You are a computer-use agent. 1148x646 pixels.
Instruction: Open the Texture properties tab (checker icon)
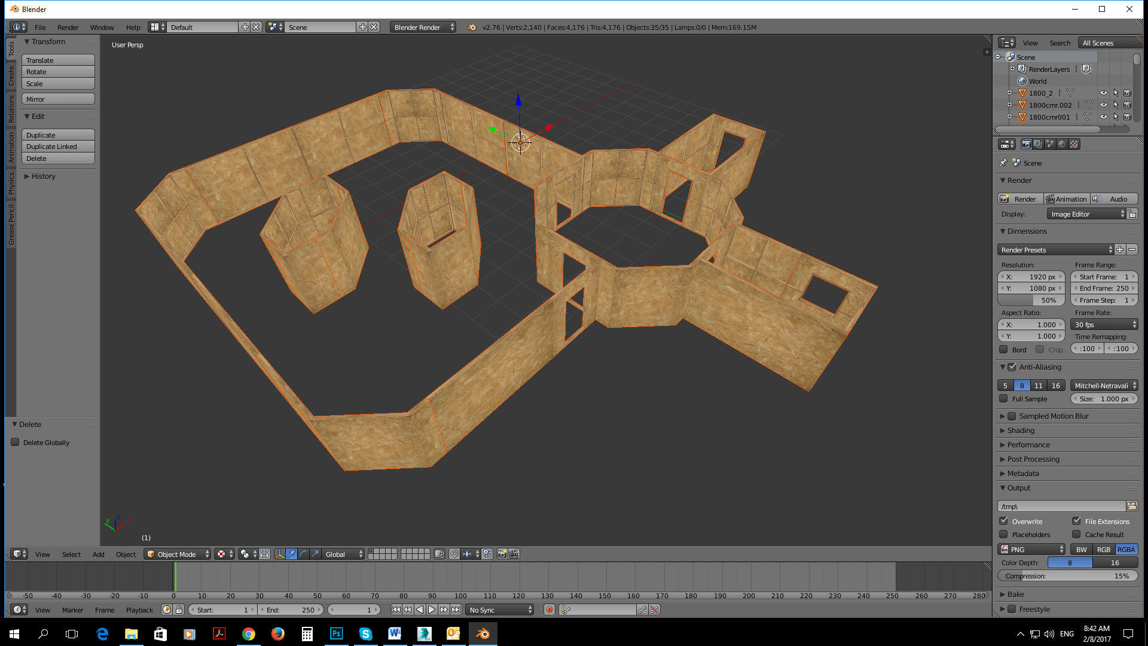(x=1074, y=144)
